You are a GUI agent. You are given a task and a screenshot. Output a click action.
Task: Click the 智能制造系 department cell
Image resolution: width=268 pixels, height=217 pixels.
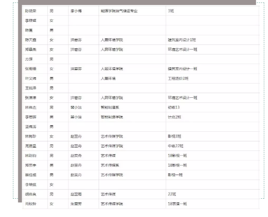(132, 107)
